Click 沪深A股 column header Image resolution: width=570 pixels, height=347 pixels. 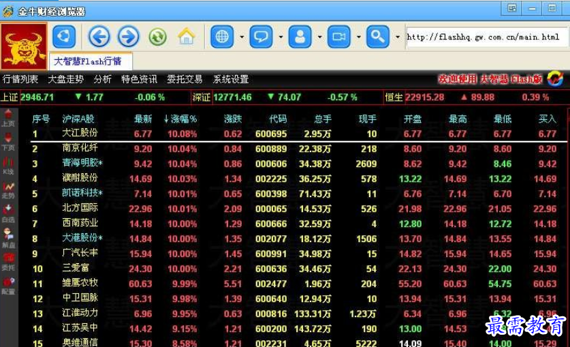click(x=78, y=119)
